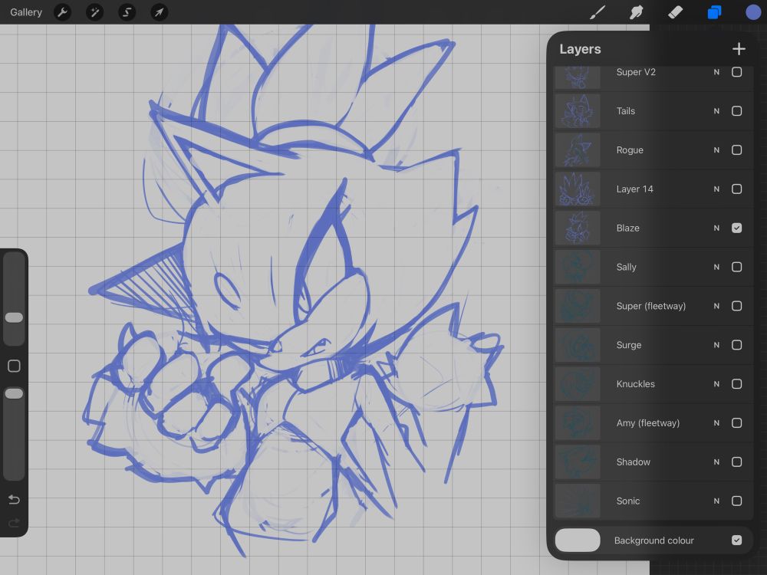The image size is (767, 575).
Task: Select the Blaze layer thumbnail
Action: tap(578, 228)
